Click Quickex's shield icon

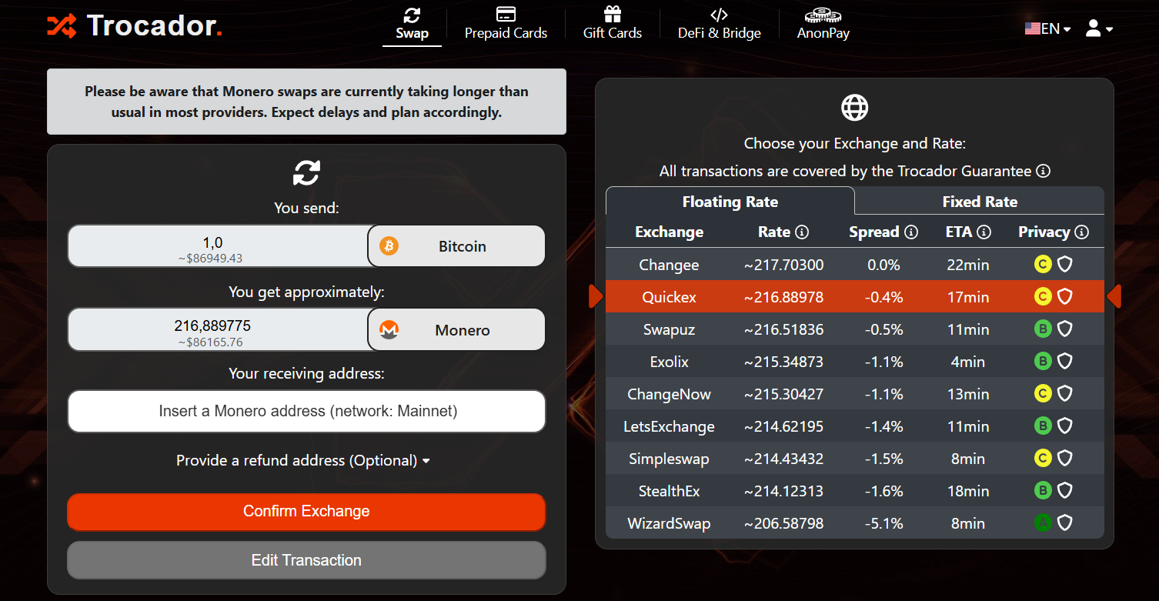pyautogui.click(x=1065, y=296)
